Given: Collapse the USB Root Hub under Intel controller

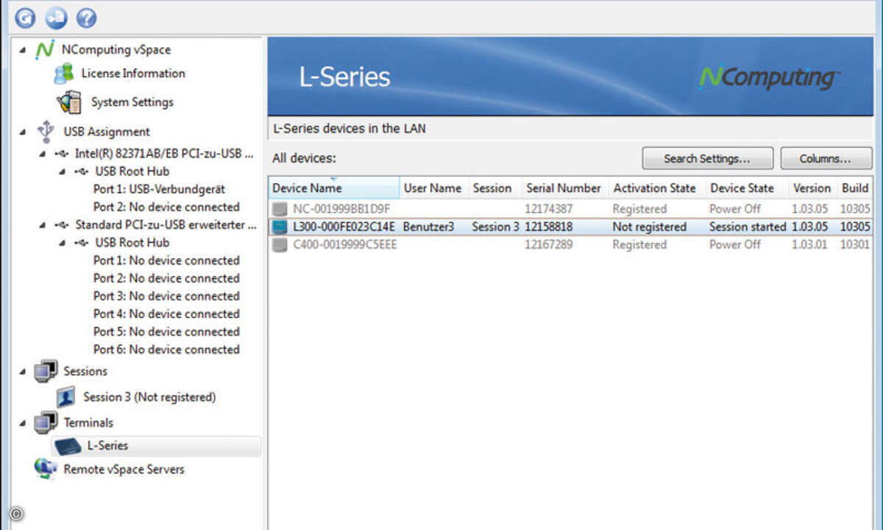Looking at the screenshot, I should [x=63, y=172].
